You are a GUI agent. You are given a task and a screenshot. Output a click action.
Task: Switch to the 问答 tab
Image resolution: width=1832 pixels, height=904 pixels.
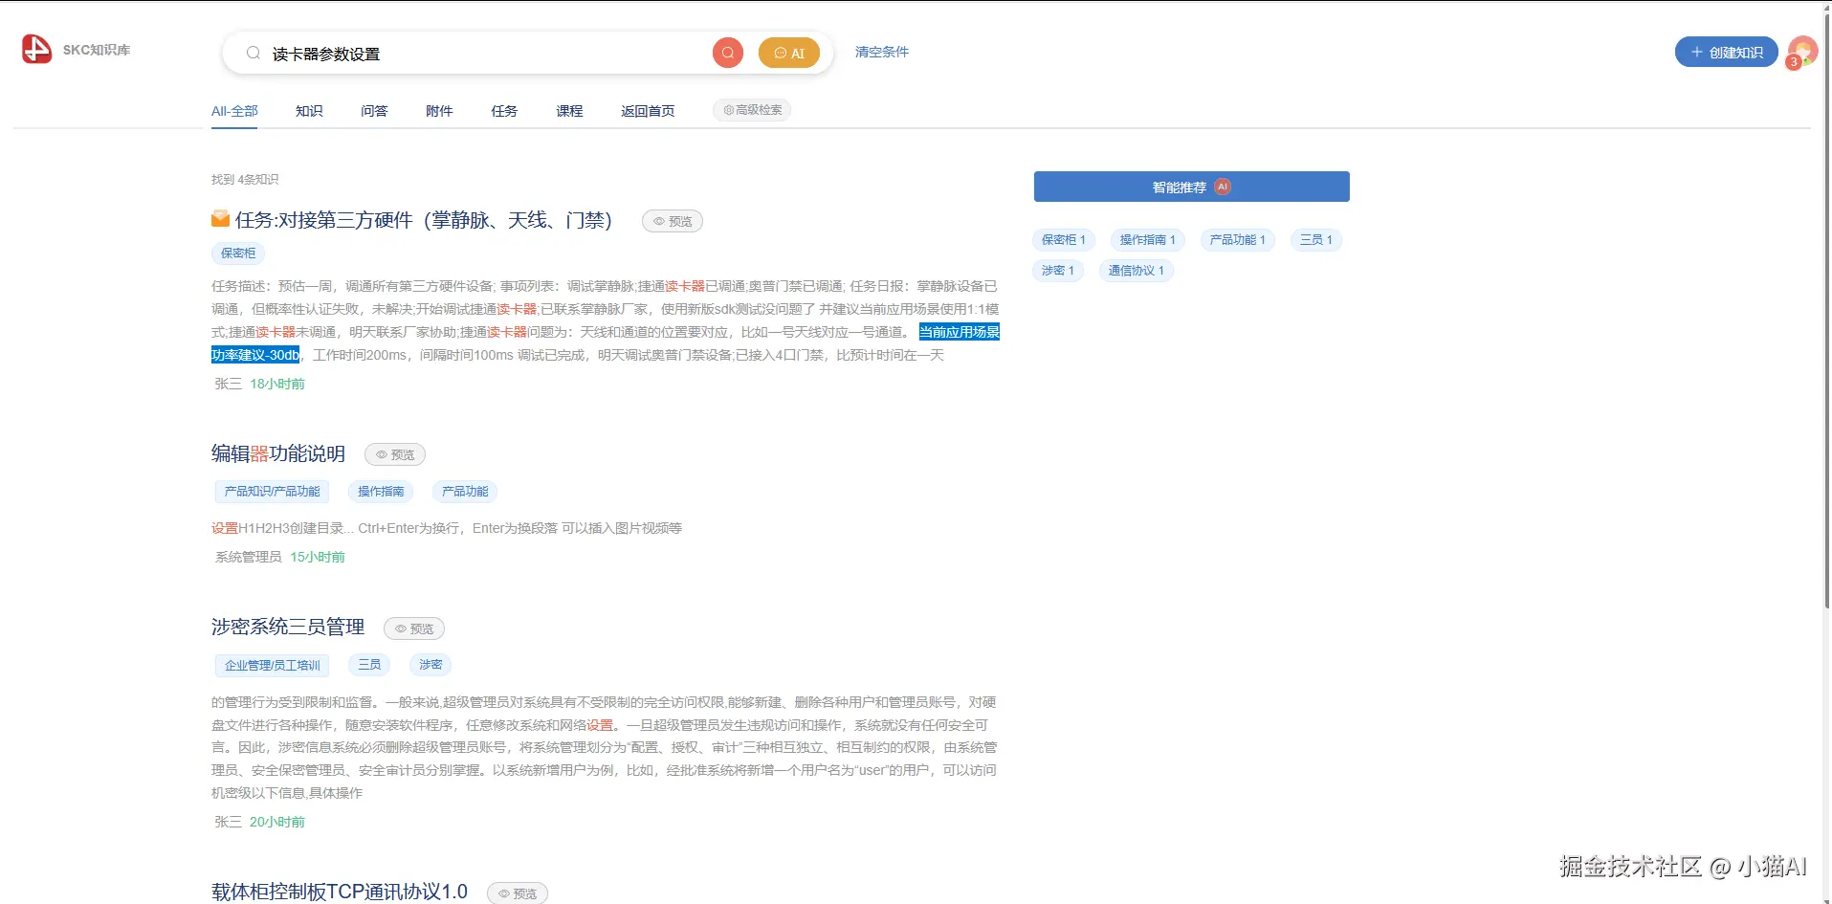[374, 110]
